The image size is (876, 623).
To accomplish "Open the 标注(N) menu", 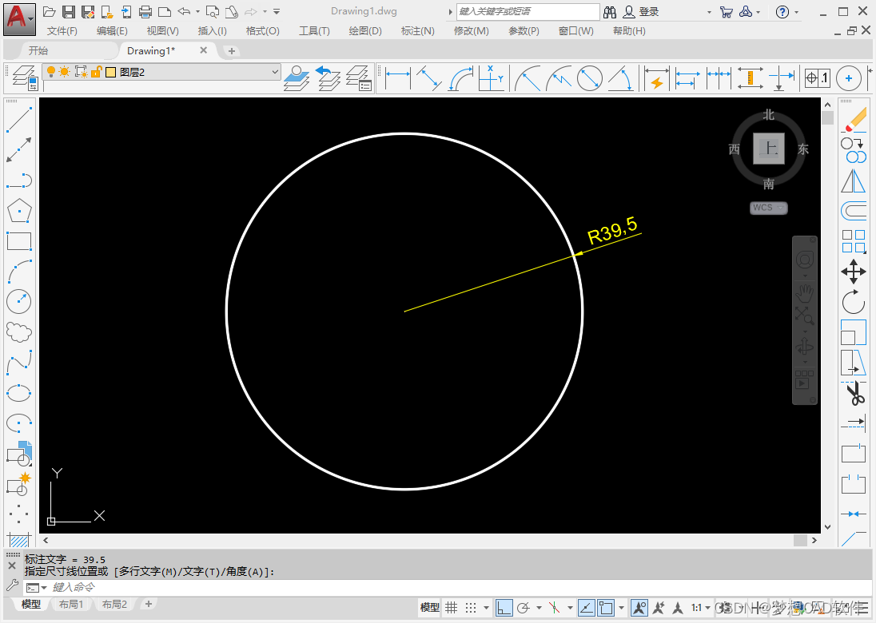I will pyautogui.click(x=418, y=30).
